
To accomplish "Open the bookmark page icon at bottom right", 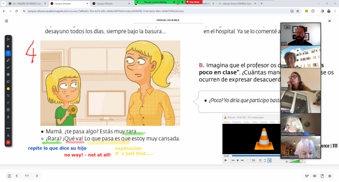I will point(322,176).
